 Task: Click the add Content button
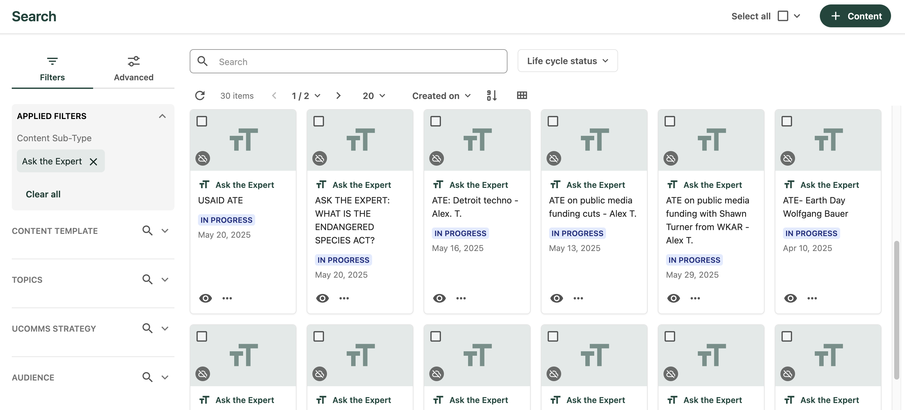point(855,16)
